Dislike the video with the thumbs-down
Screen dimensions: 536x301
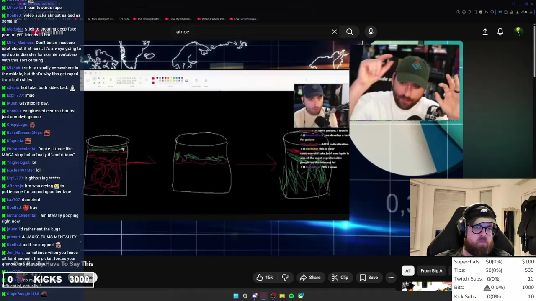click(x=285, y=278)
